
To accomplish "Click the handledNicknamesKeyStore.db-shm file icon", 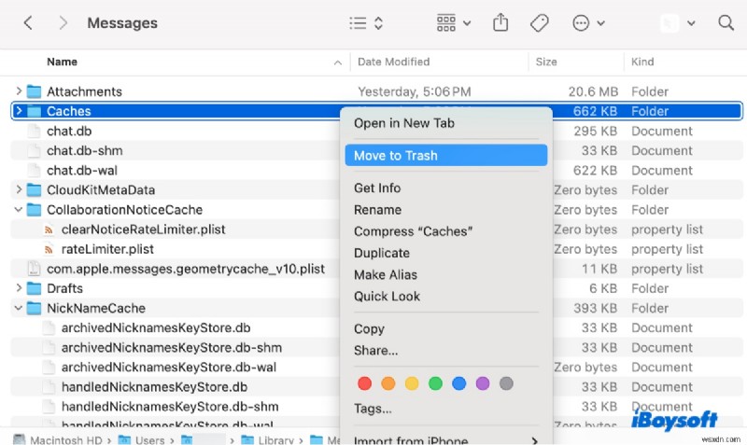I will coord(49,407).
